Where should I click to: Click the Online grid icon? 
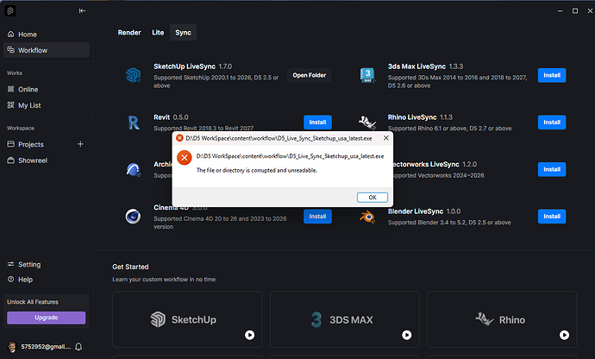tap(10, 89)
